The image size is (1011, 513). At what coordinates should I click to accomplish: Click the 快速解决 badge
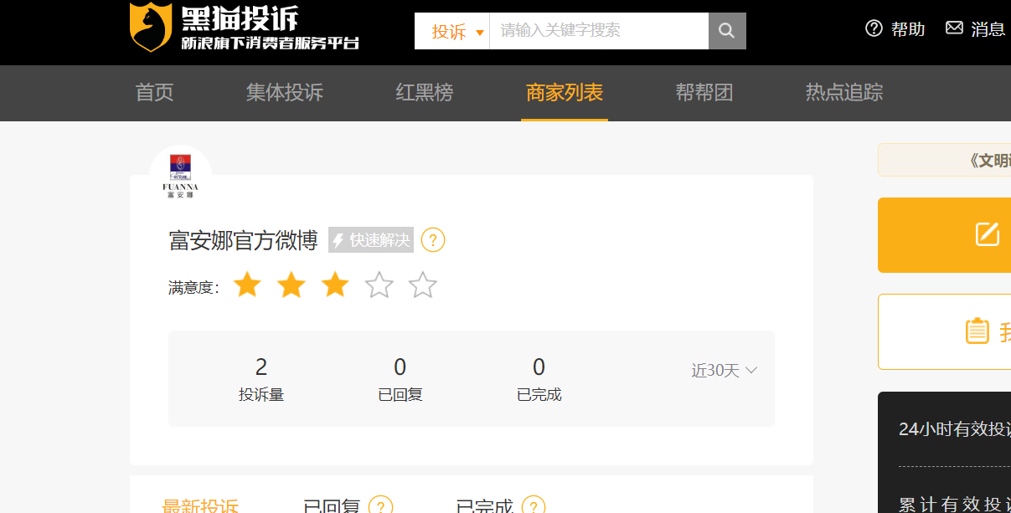[371, 241]
